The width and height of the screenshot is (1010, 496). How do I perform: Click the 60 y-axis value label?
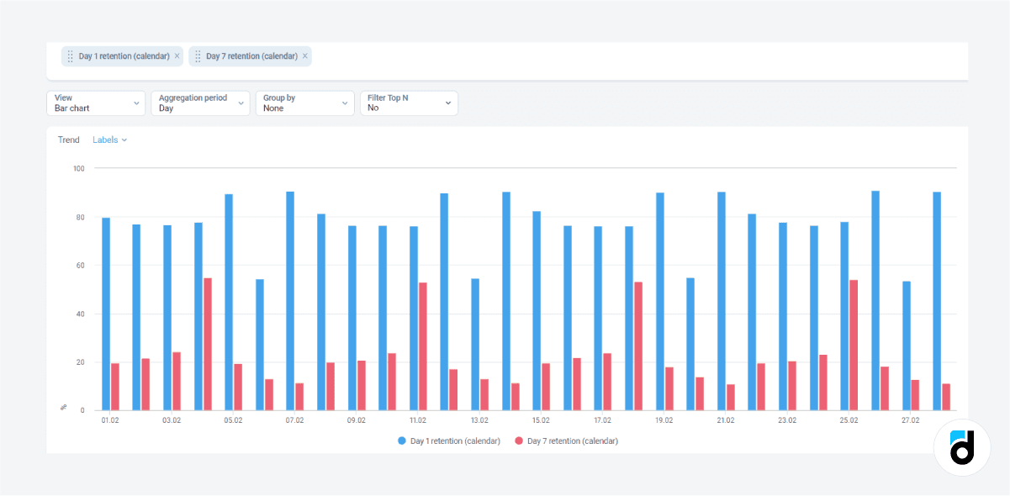pyautogui.click(x=82, y=266)
